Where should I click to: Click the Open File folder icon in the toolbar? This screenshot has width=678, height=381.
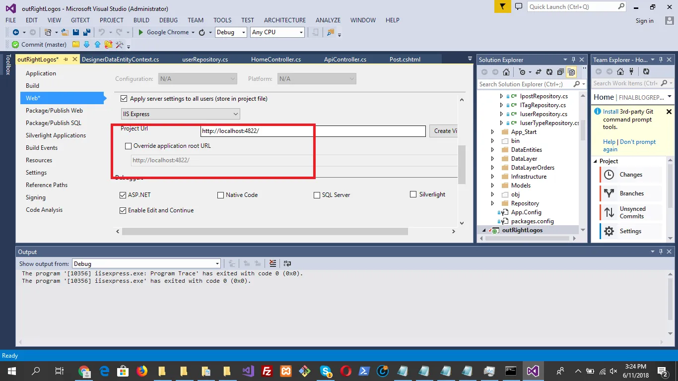[65, 32]
